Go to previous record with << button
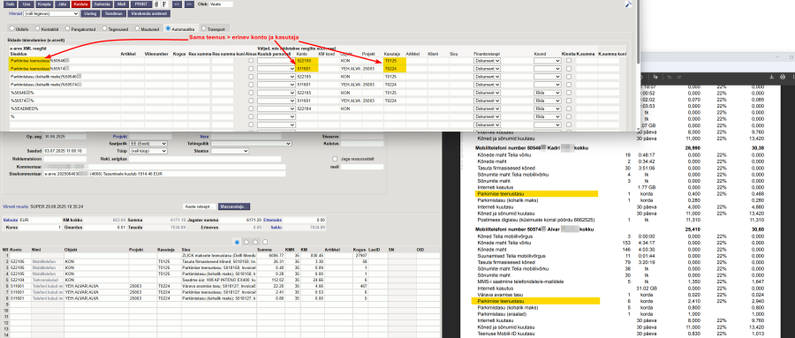 [177, 4]
